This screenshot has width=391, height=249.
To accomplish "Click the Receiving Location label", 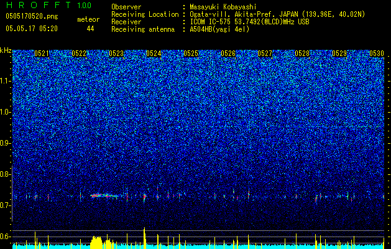I will [145, 14].
